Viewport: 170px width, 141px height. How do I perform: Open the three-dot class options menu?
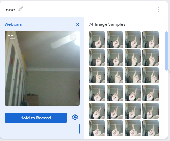tap(159, 10)
